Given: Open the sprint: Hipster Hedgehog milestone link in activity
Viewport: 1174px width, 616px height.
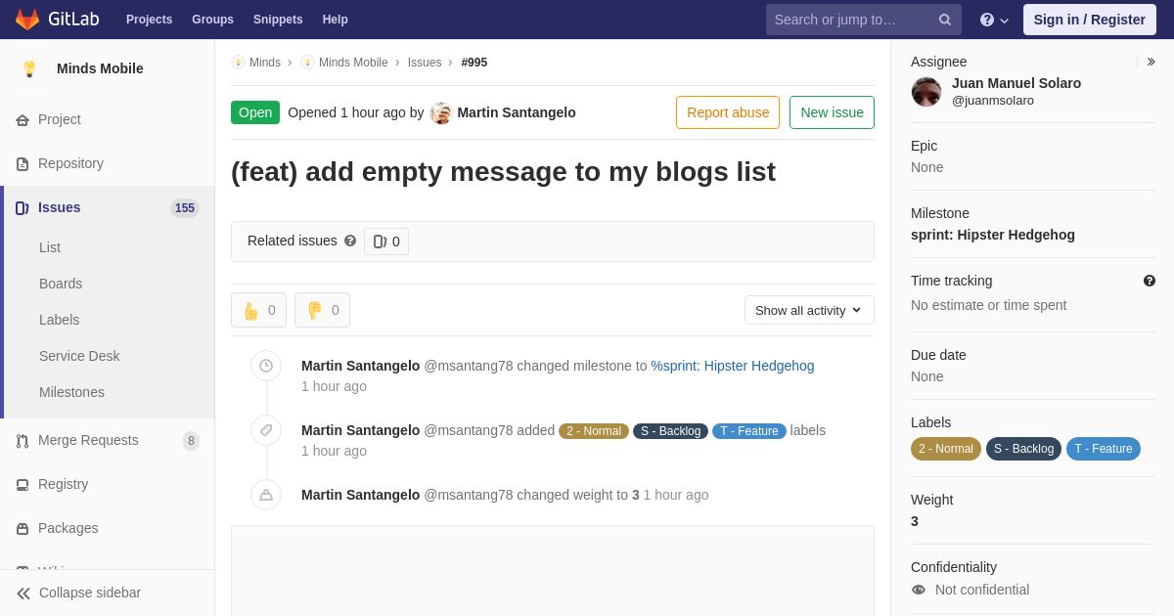Looking at the screenshot, I should click(x=733, y=366).
